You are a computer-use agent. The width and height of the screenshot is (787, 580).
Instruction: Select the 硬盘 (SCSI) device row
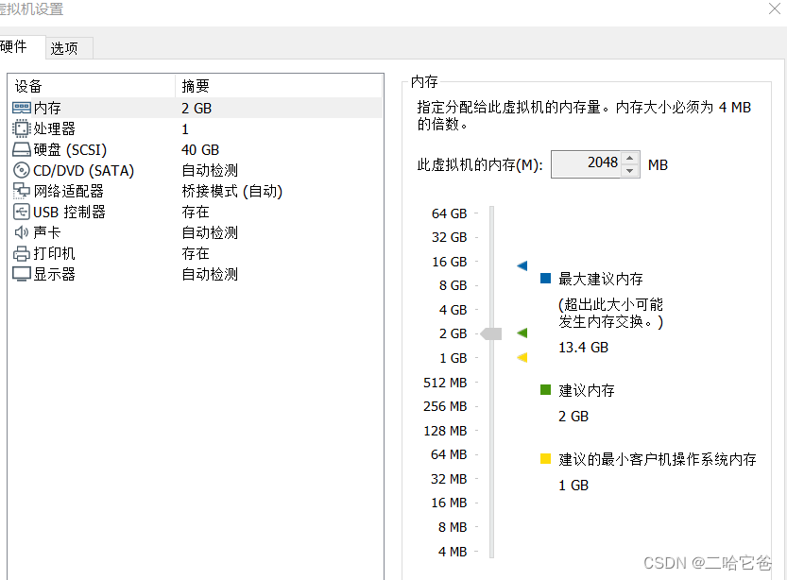tap(197, 149)
